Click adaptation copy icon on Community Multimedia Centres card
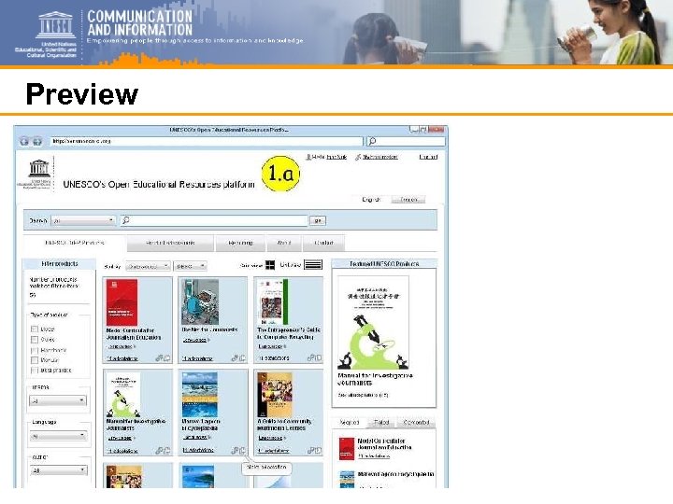The image size is (673, 504). (x=318, y=450)
